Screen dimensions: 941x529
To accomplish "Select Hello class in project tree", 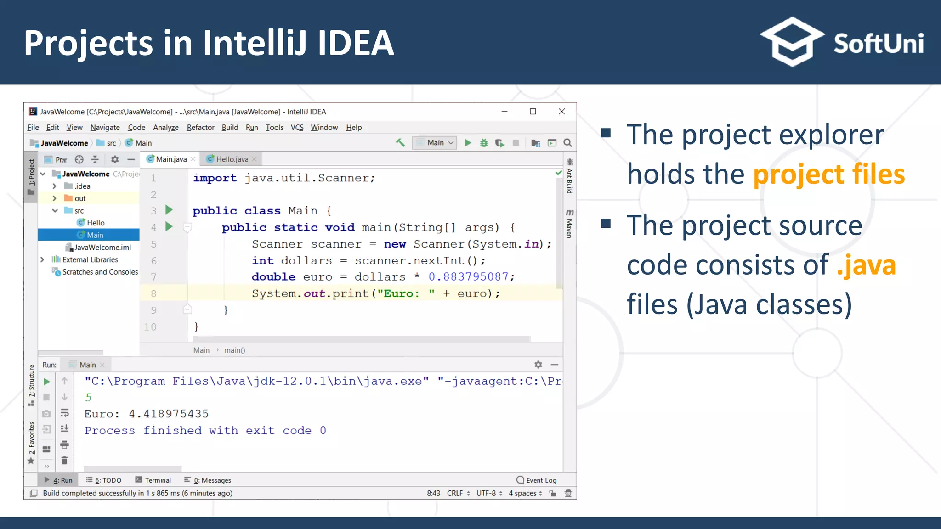I will [91, 223].
